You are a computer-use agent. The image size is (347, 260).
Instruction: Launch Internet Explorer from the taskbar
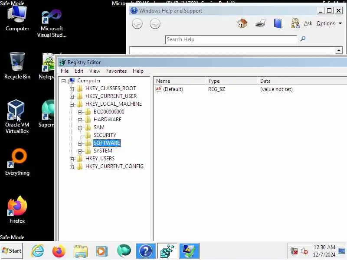point(38,251)
